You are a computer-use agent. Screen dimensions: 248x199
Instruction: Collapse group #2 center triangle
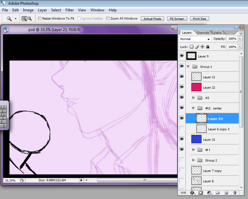coord(193,108)
